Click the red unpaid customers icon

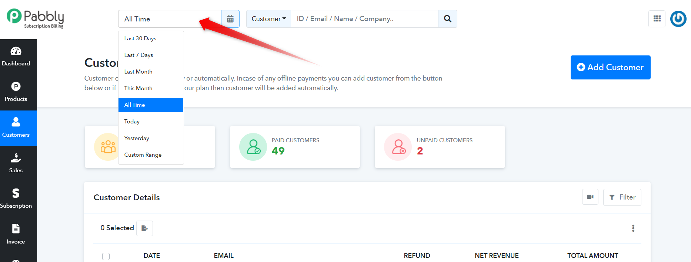[x=398, y=147]
